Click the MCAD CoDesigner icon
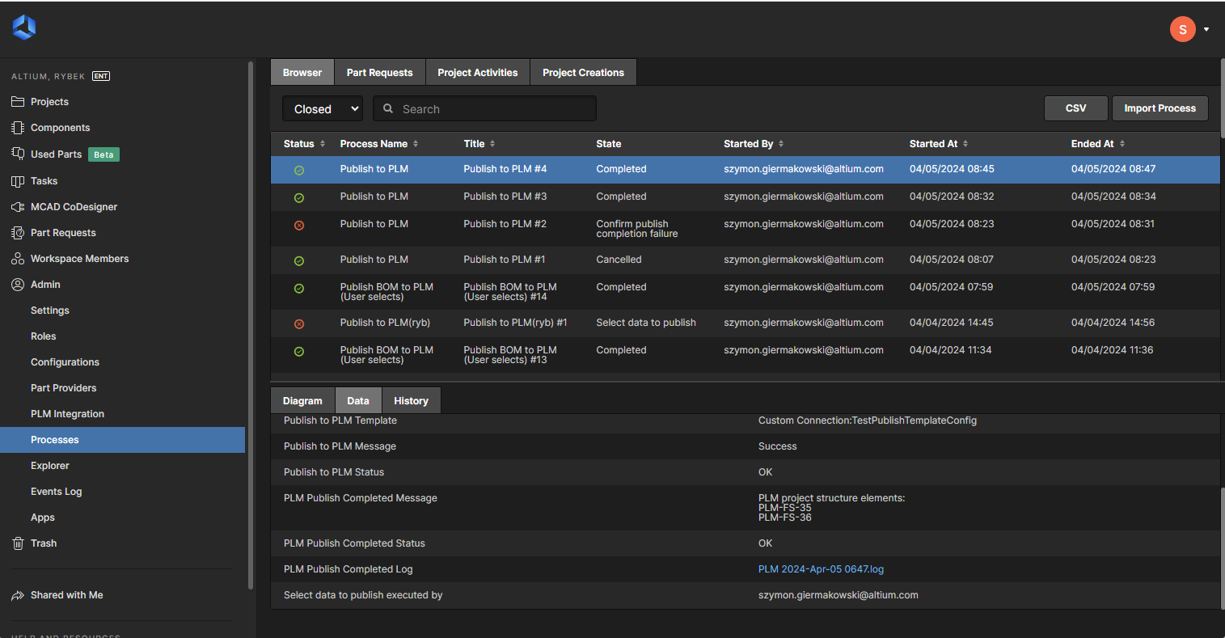 point(18,207)
